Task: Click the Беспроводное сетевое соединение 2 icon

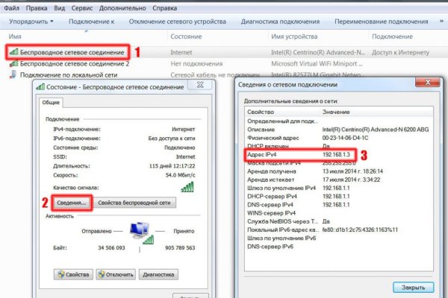Action: tap(13, 64)
